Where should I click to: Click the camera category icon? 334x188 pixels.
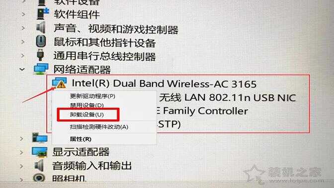[x=39, y=178]
